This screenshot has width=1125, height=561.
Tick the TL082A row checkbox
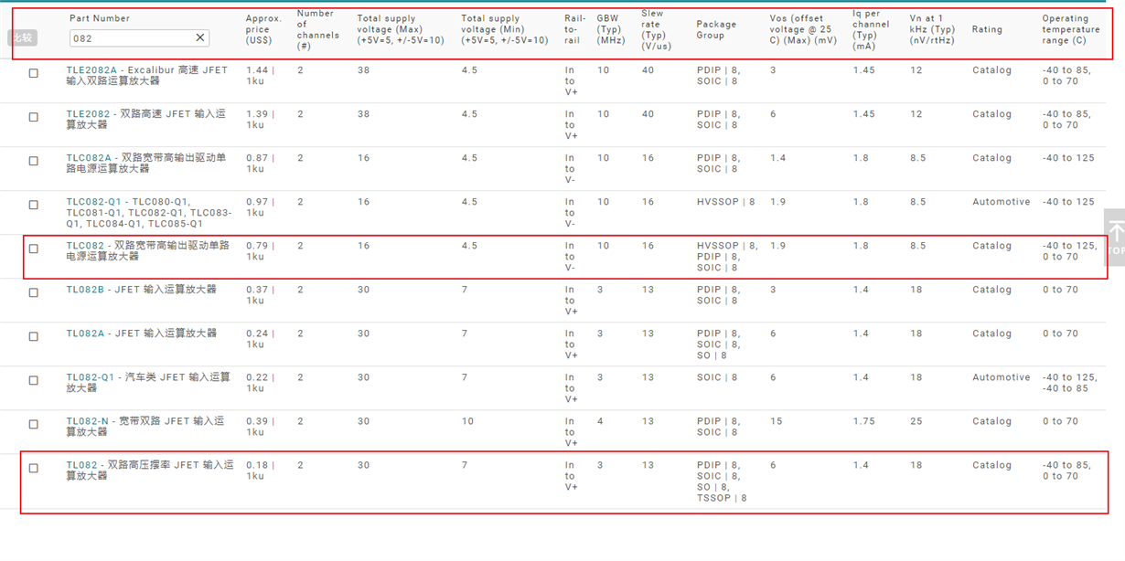click(34, 336)
